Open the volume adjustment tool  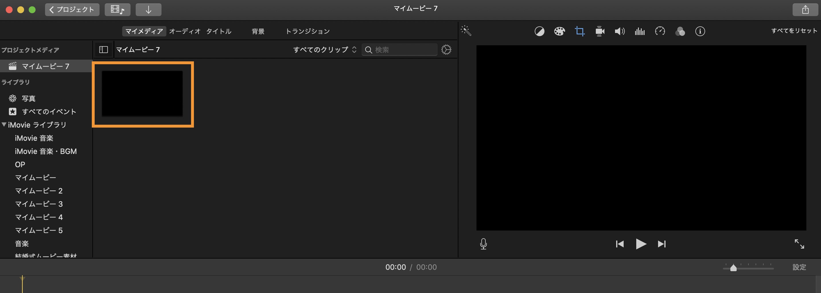tap(620, 31)
